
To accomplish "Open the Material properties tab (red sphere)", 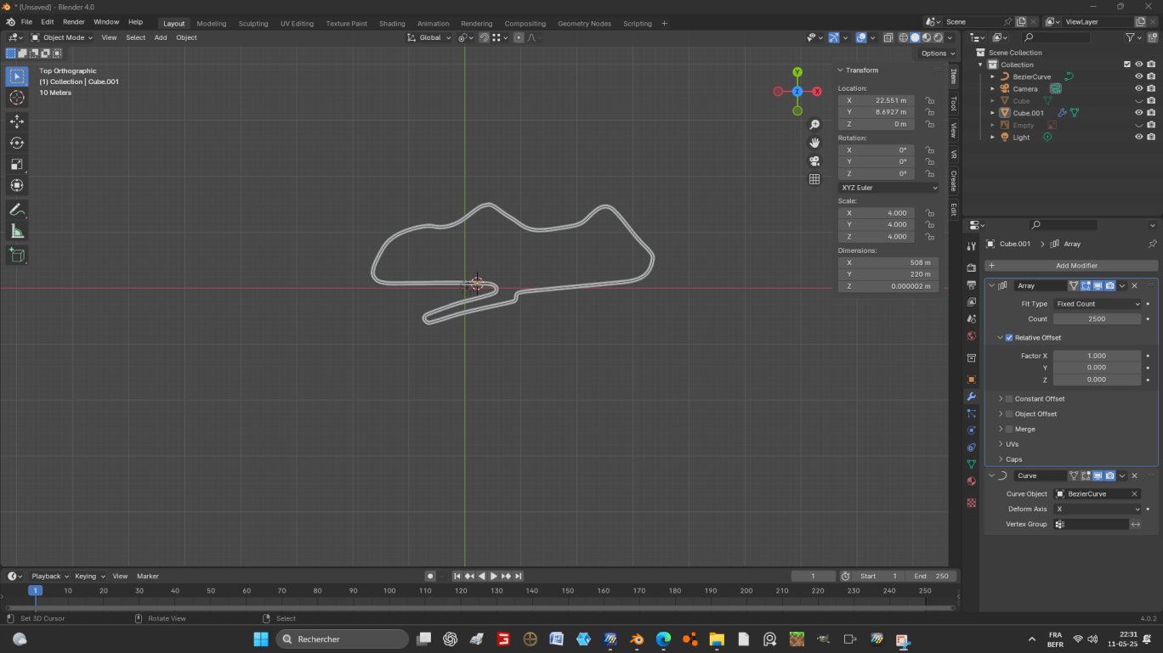I will point(972,481).
